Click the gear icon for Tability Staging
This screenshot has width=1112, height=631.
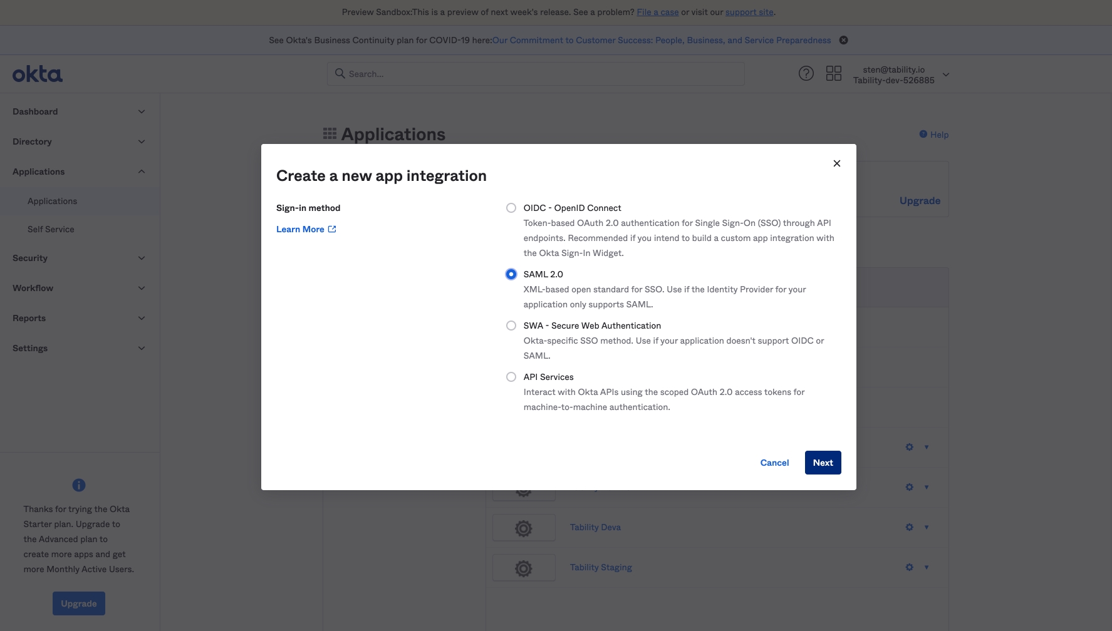point(909,567)
